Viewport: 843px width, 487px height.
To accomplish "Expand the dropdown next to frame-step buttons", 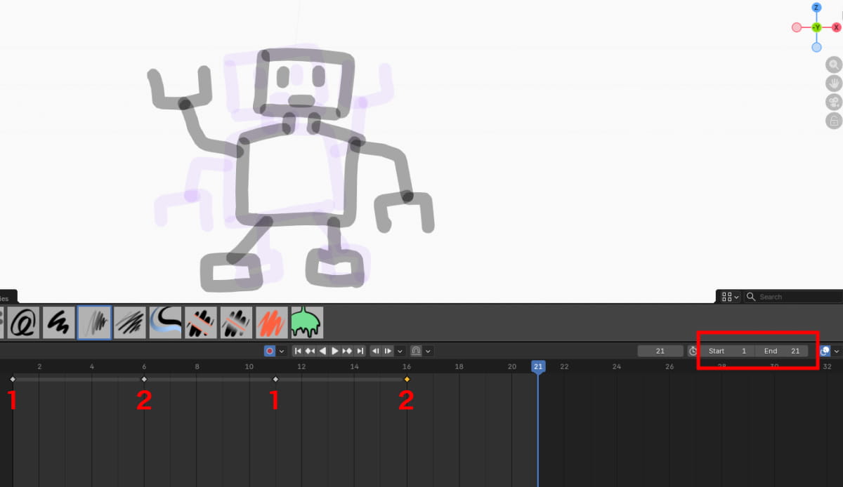I will (x=400, y=351).
